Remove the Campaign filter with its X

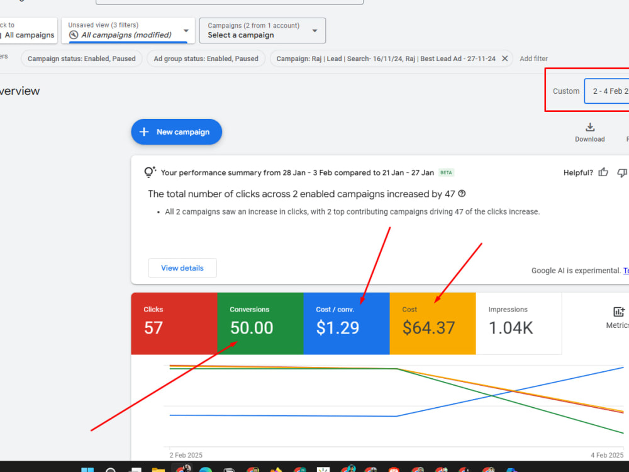(505, 59)
